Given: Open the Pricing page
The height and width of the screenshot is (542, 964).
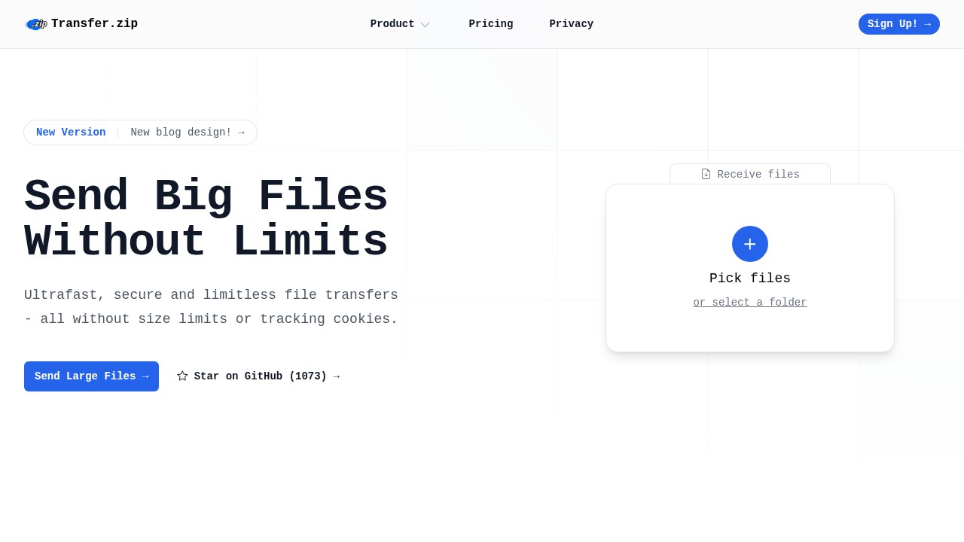Looking at the screenshot, I should pos(491,24).
